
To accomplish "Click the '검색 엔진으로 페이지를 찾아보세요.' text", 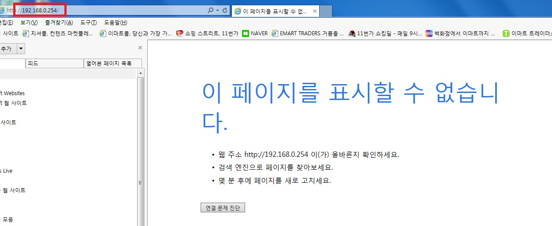I will point(276,167).
